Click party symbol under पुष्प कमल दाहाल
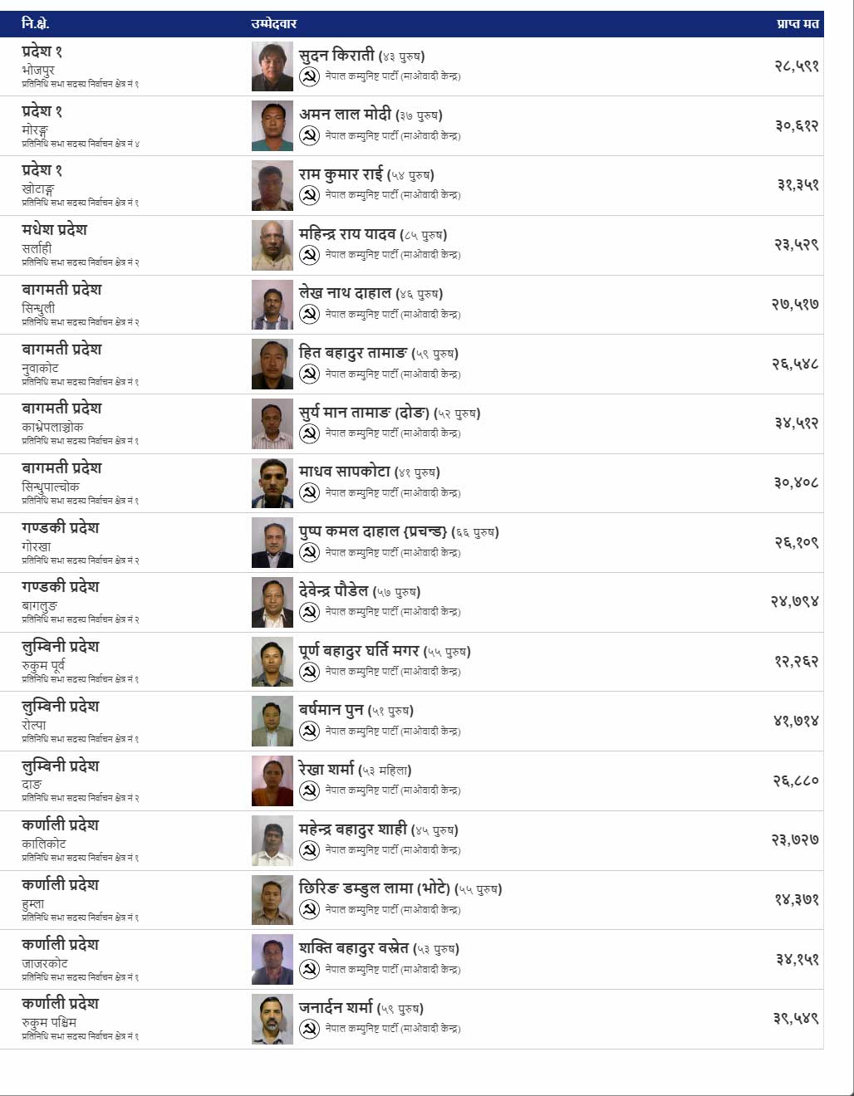The width and height of the screenshot is (854, 1096). click(x=309, y=552)
